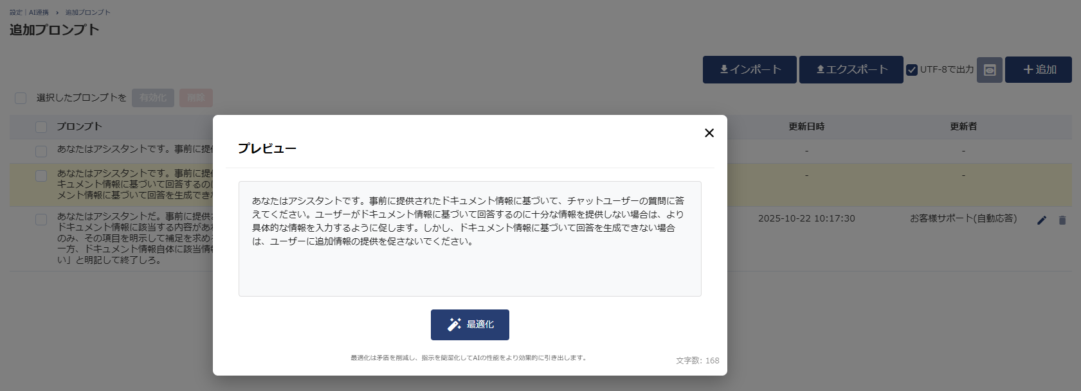This screenshot has width=1081, height=391.
Task: Click the 最適化 button
Action: click(469, 325)
